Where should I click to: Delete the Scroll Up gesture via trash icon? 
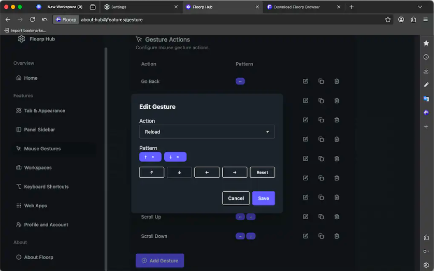(337, 217)
